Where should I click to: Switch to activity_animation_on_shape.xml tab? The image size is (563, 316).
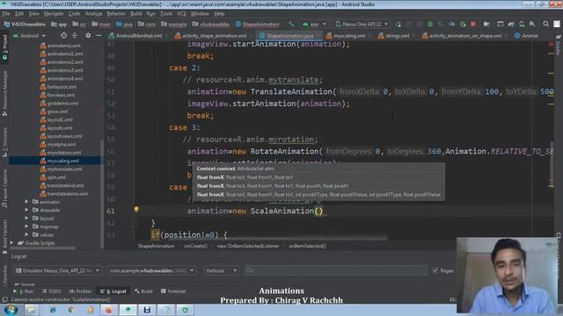(464, 36)
